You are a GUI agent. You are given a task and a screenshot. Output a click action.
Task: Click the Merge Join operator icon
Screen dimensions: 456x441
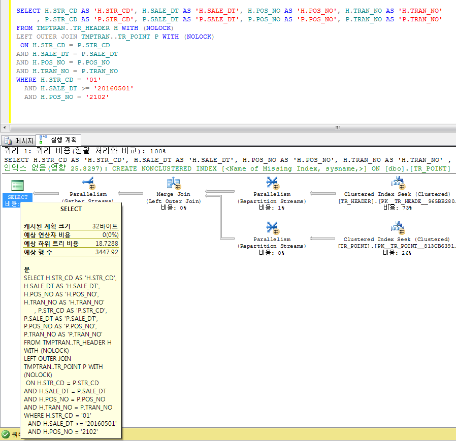pos(174,183)
